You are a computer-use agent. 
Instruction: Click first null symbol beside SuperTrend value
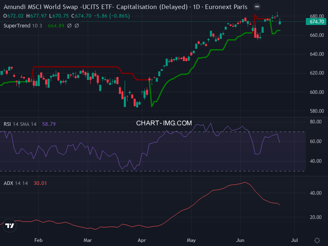point(69,26)
